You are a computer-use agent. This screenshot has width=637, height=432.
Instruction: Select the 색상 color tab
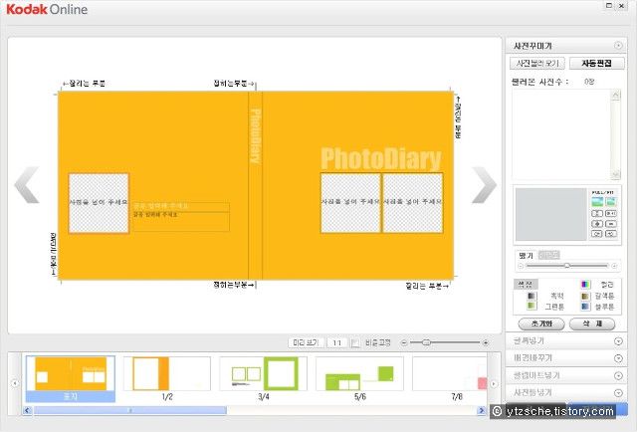point(526,284)
